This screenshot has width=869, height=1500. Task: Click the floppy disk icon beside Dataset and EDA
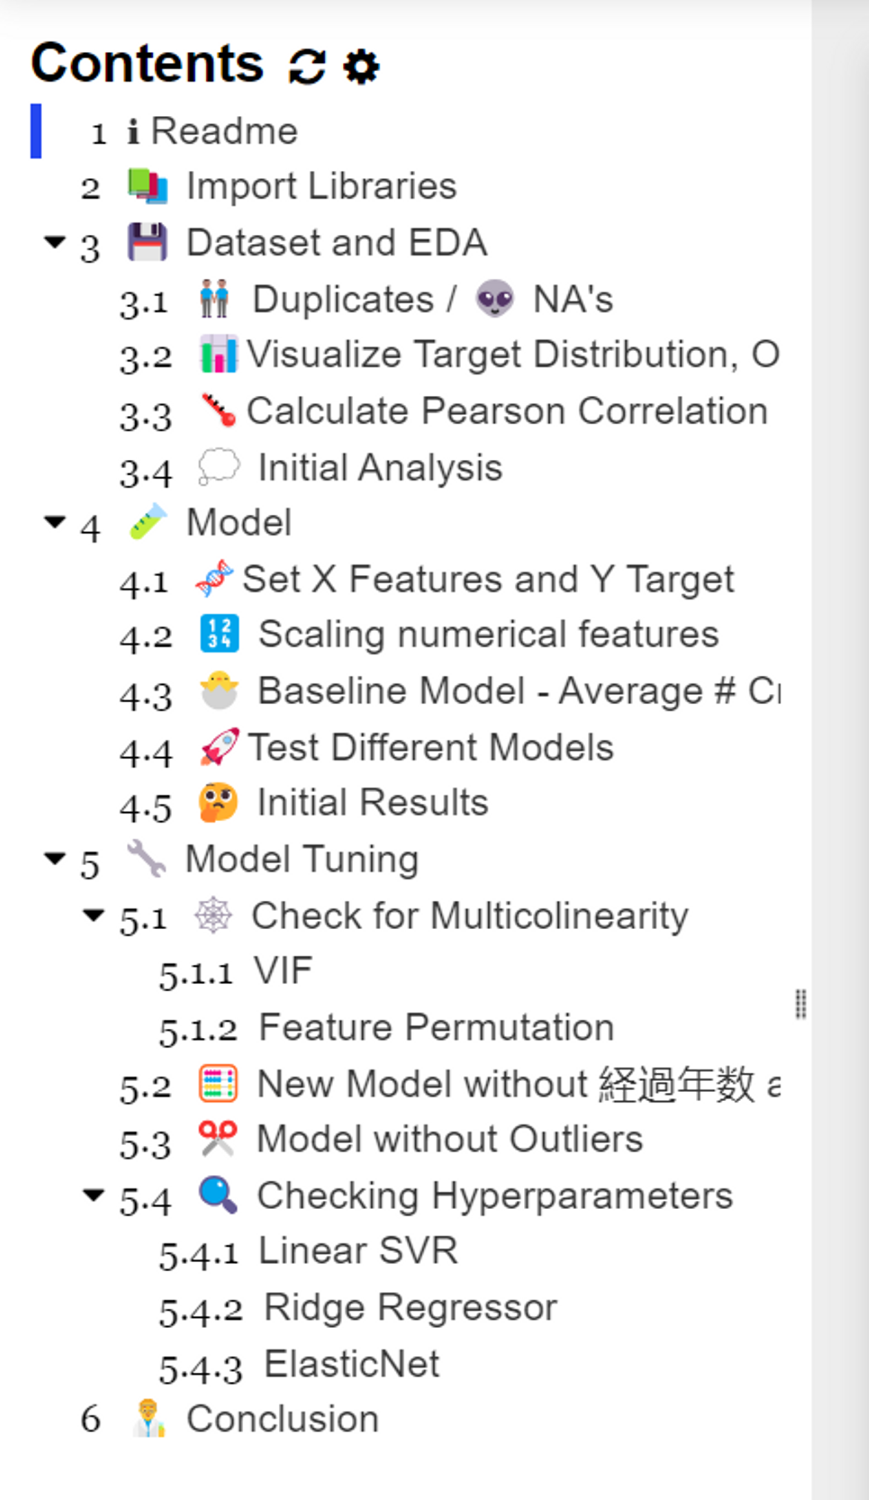(x=147, y=243)
